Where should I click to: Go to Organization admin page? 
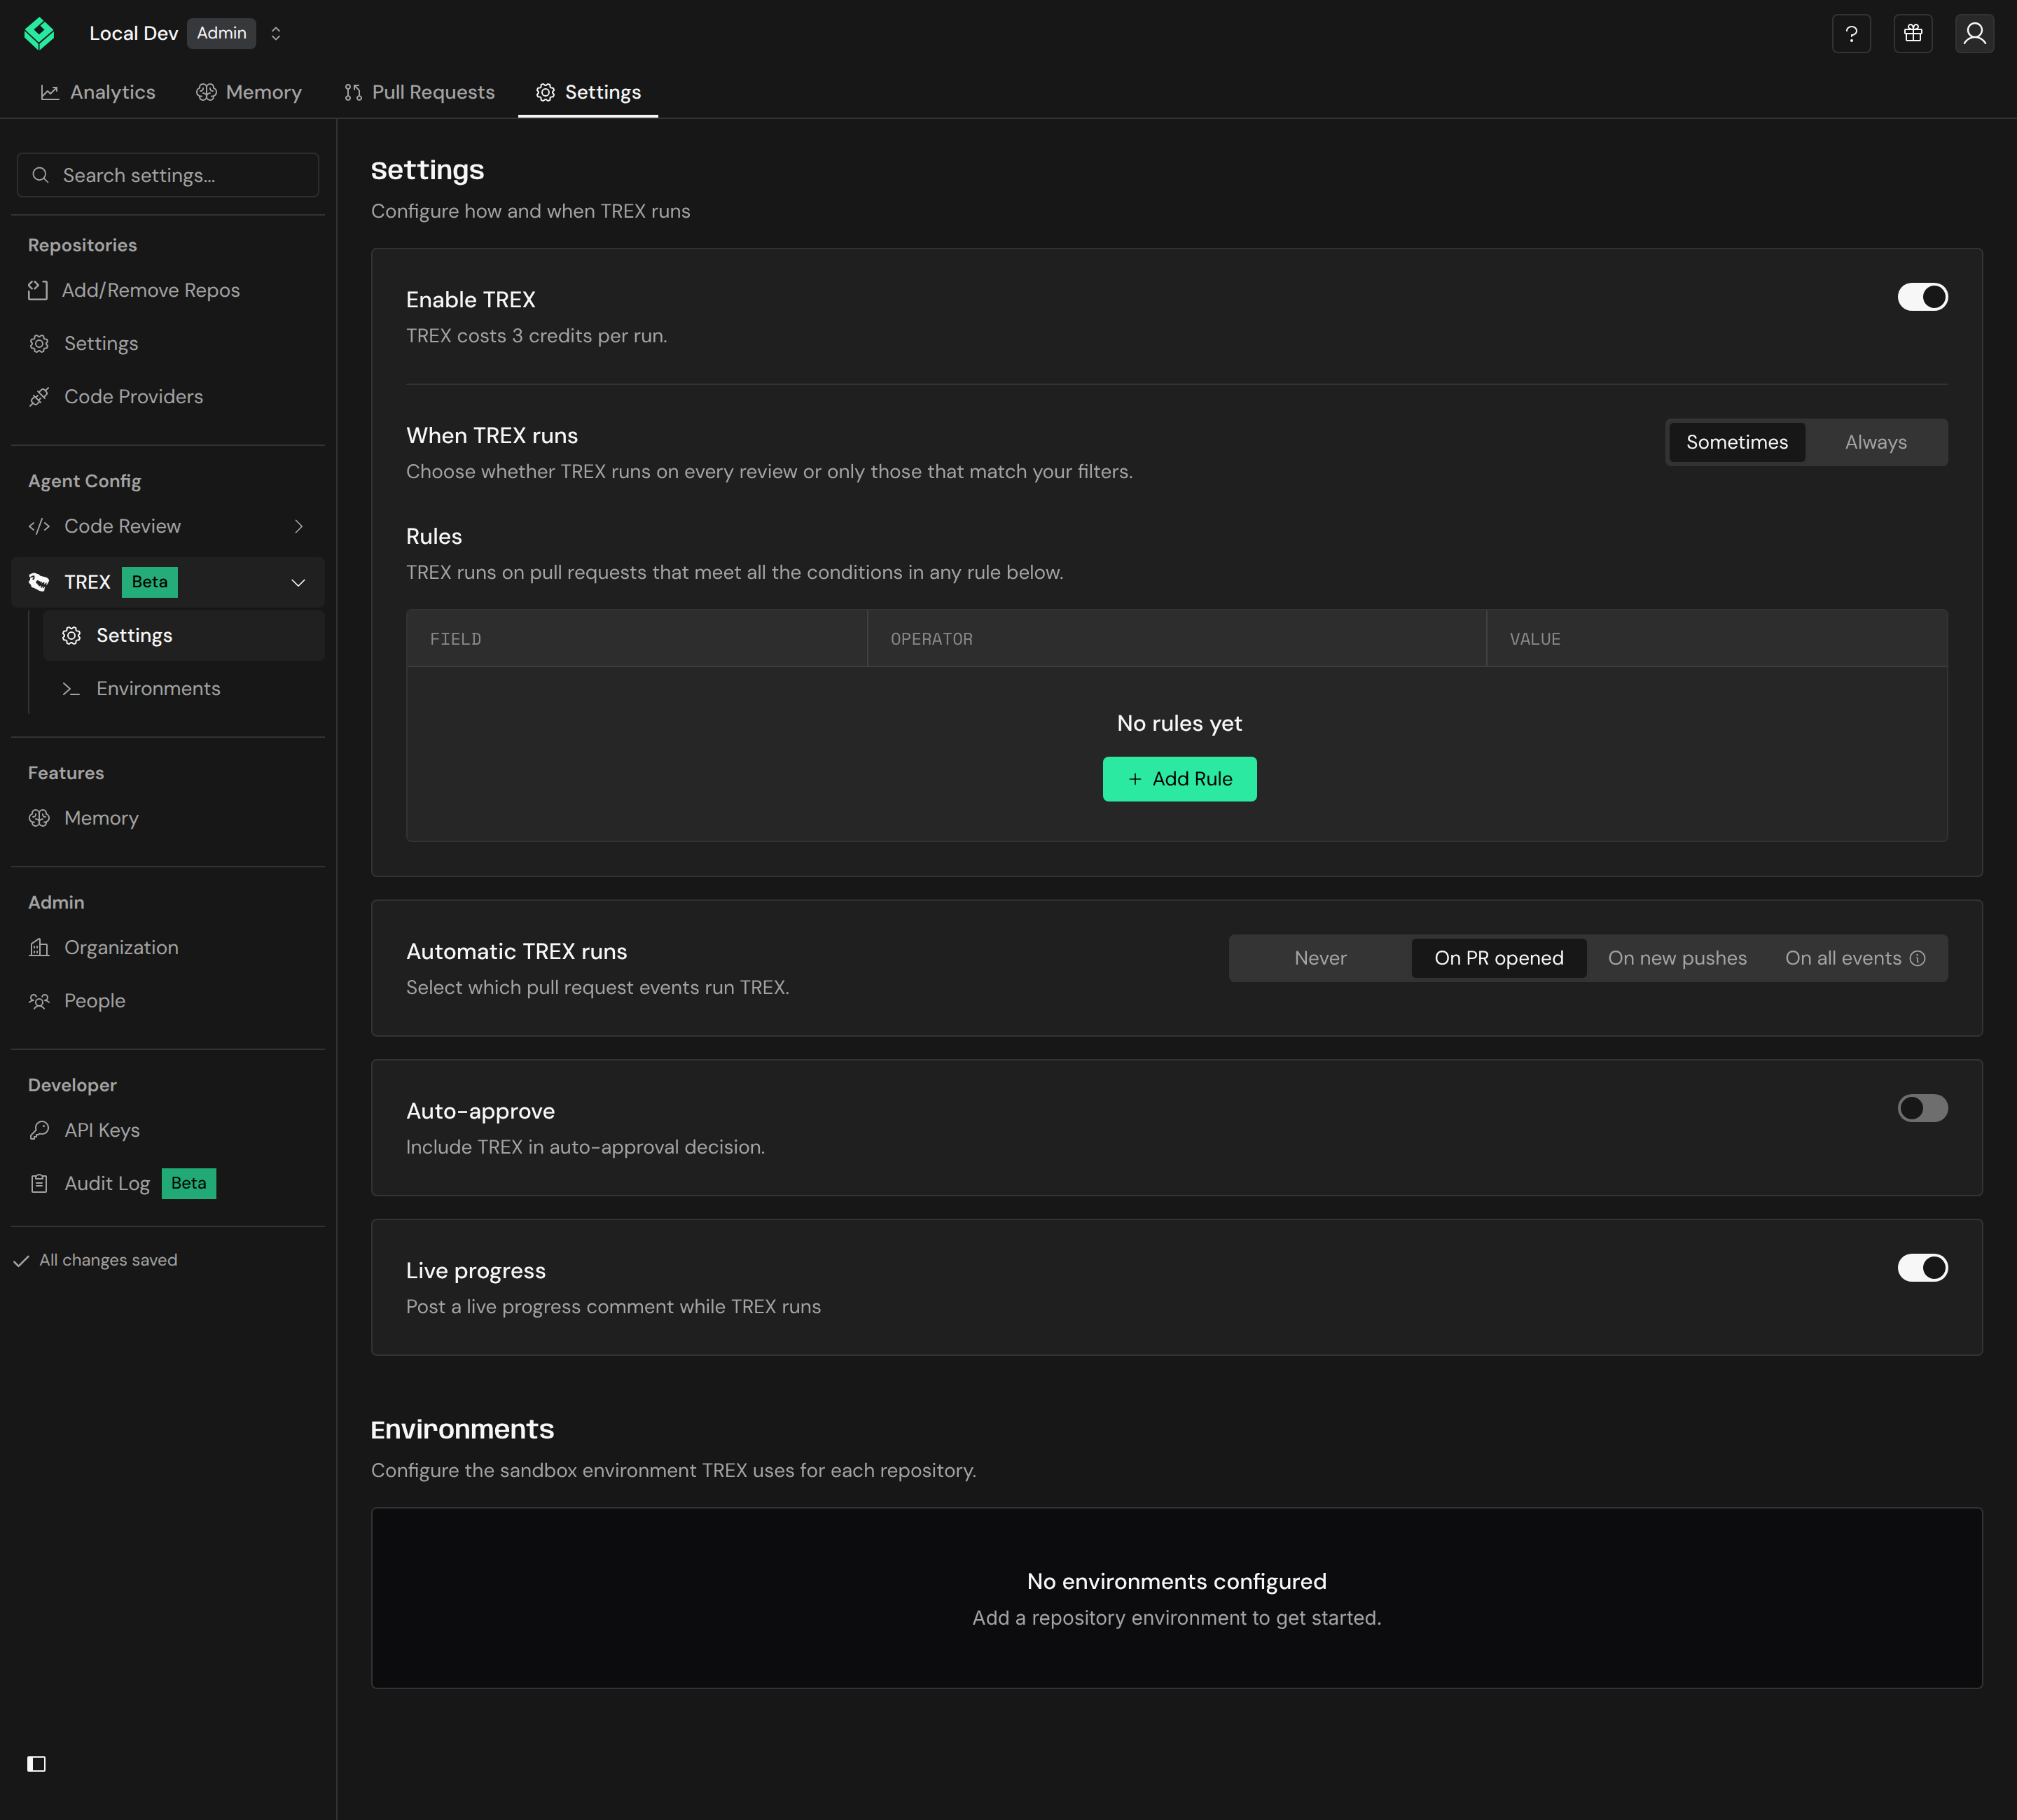coord(168,947)
